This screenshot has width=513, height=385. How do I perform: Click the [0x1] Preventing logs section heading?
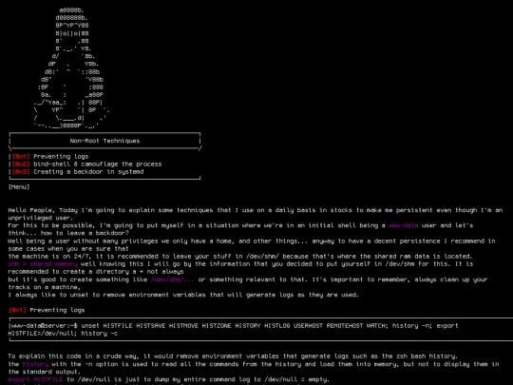coord(47,310)
